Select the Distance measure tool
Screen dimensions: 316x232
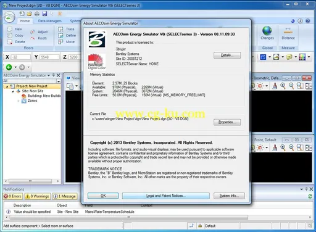(x=288, y=33)
